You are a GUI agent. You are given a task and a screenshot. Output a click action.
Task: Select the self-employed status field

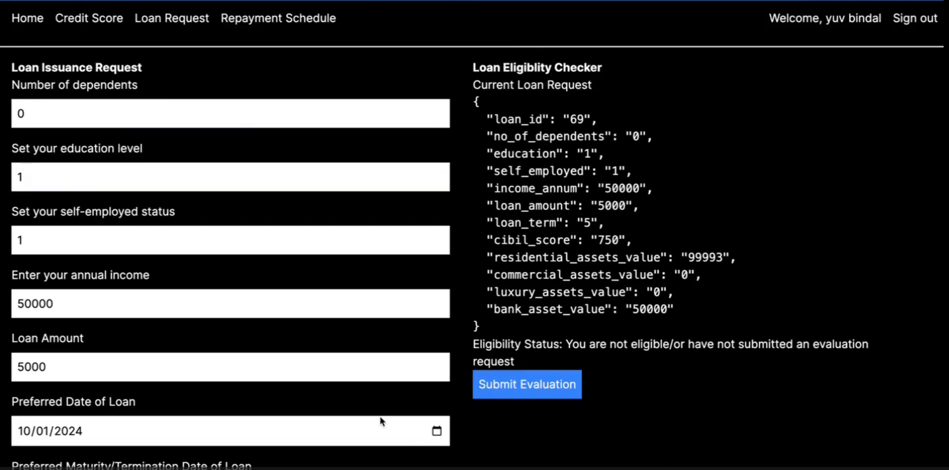pos(230,240)
